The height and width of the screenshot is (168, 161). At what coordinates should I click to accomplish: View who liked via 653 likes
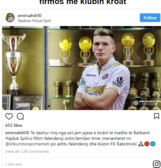14,125
